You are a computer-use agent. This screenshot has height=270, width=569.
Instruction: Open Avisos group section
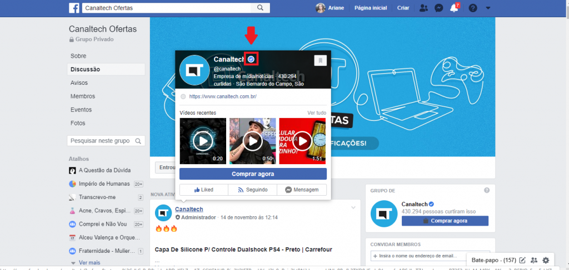pos(79,83)
